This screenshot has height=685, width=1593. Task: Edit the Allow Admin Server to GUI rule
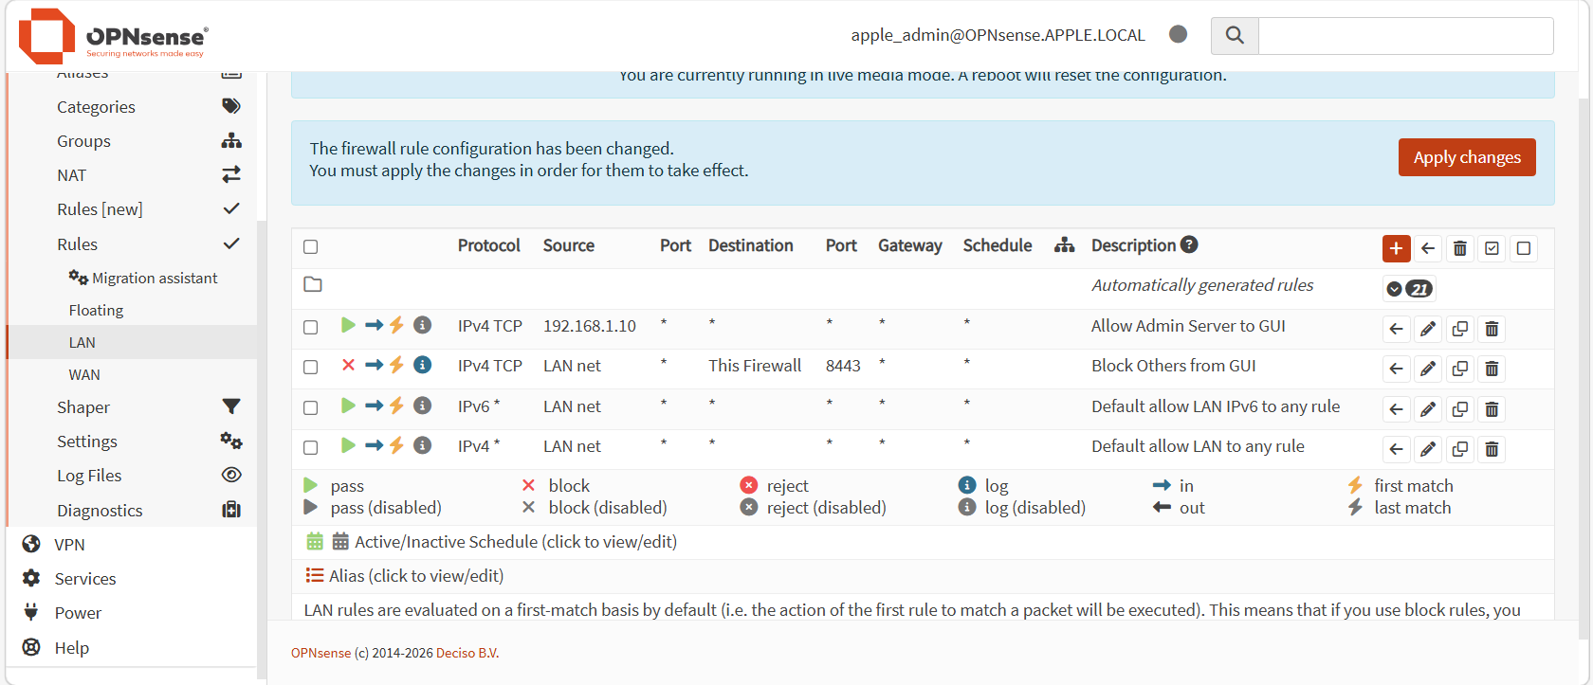[1428, 329]
